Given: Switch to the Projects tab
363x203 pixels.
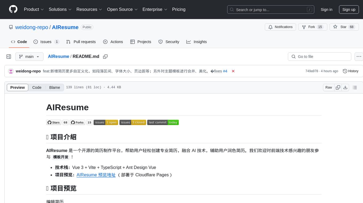Looking at the screenshot, I should (141, 42).
